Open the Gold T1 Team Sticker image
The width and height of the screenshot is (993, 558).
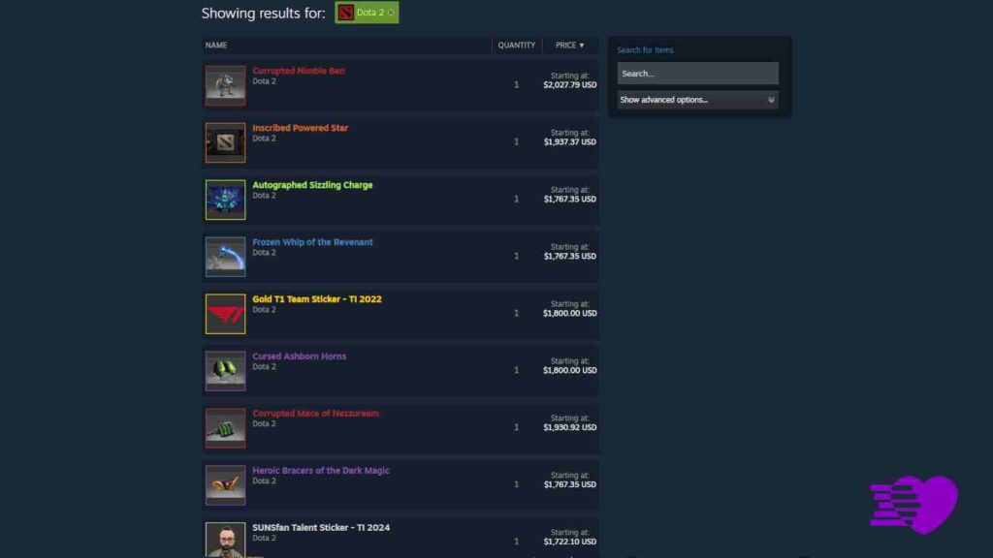[x=224, y=313]
